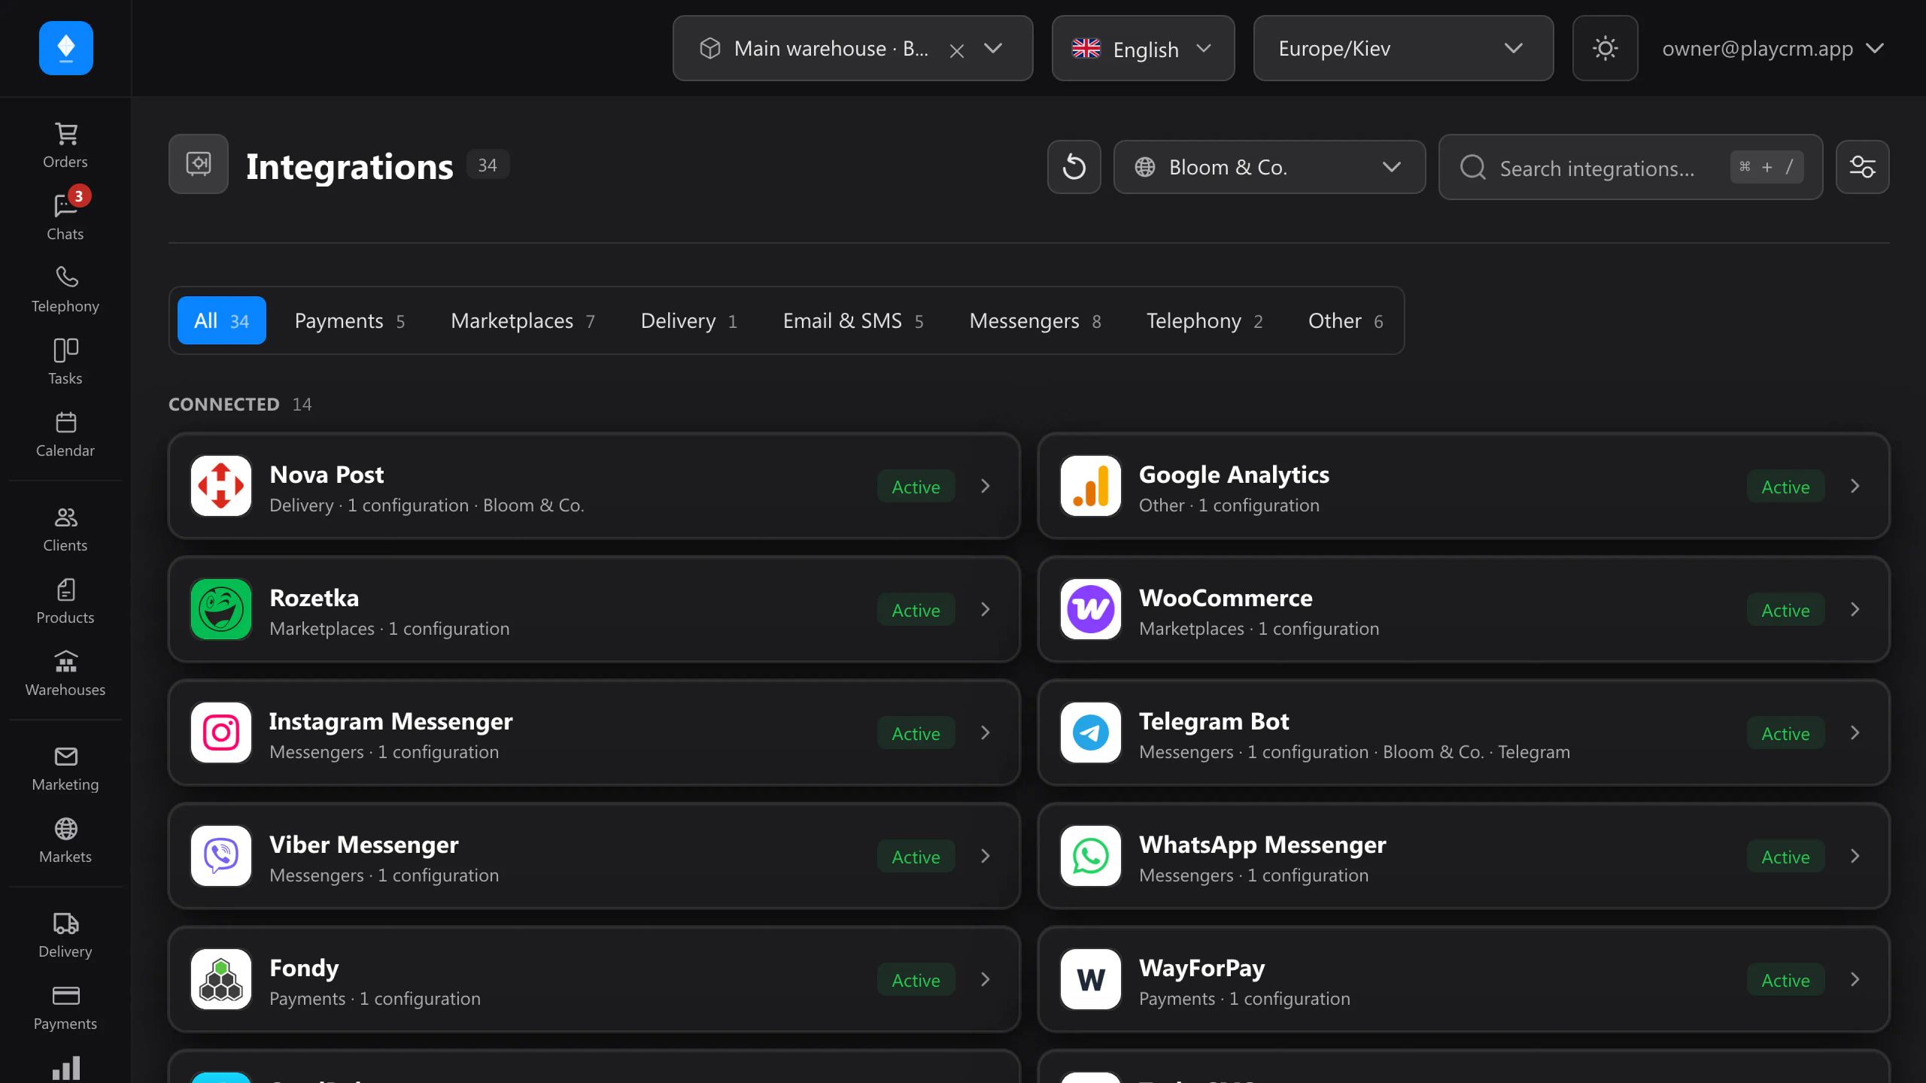Open Clients in the sidebar
Image resolution: width=1926 pixels, height=1083 pixels.
pos(65,529)
